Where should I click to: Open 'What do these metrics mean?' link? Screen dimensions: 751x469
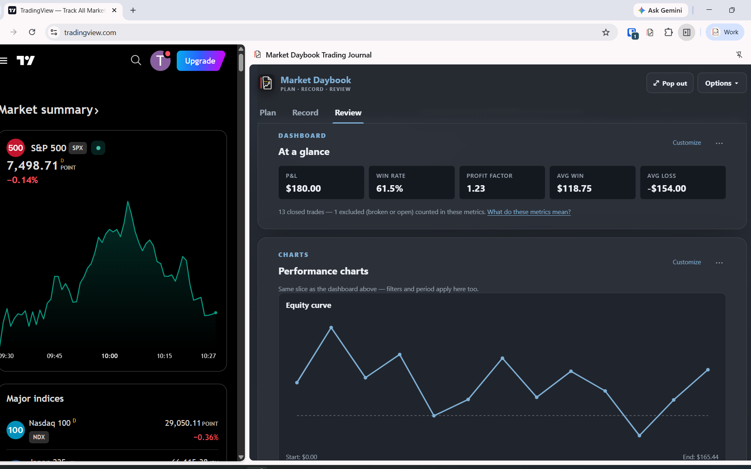tap(529, 212)
